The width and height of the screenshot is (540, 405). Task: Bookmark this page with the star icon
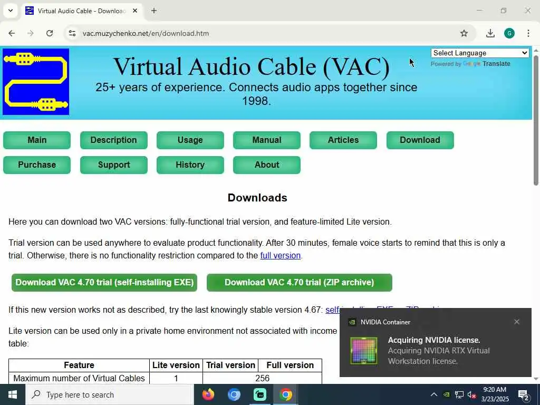coord(464,33)
